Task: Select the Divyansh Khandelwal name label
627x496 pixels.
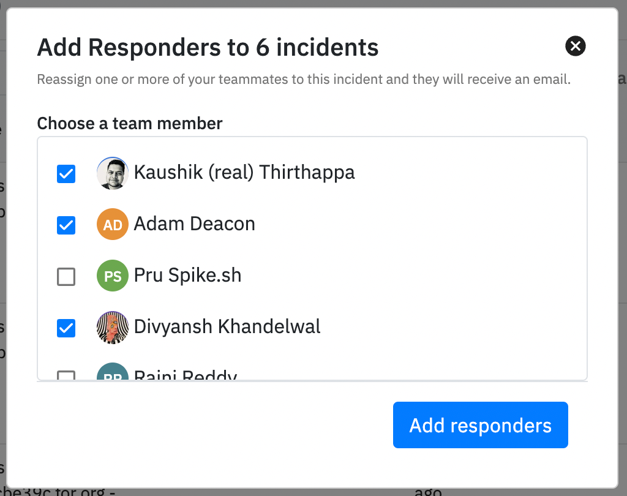Action: (227, 327)
